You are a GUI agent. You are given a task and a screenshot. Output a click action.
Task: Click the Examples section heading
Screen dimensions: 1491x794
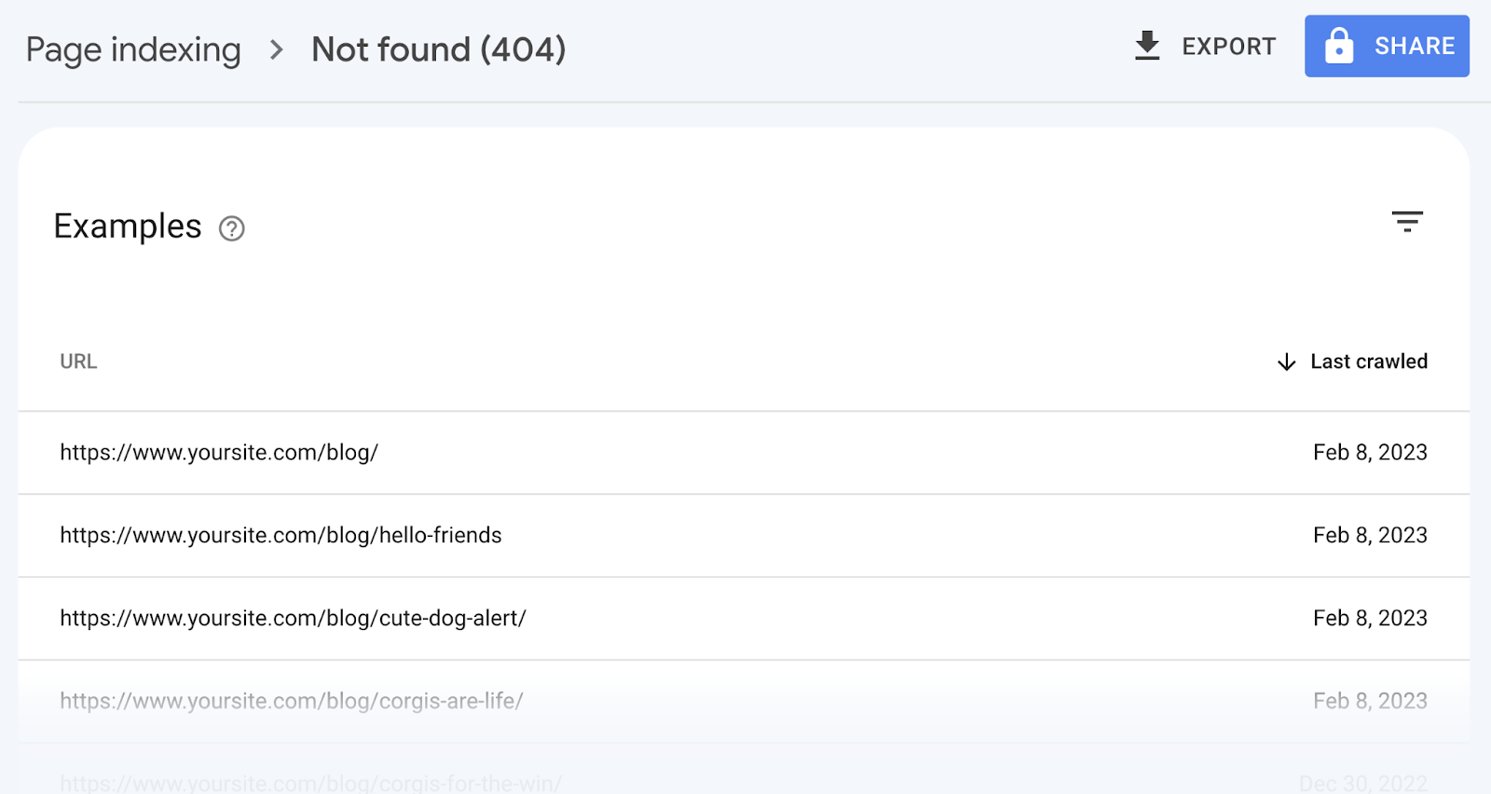coord(128,226)
